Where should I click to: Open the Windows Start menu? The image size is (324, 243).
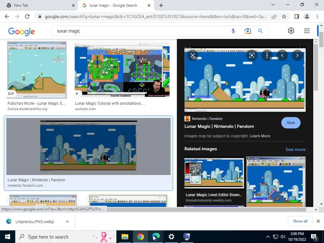8,237
